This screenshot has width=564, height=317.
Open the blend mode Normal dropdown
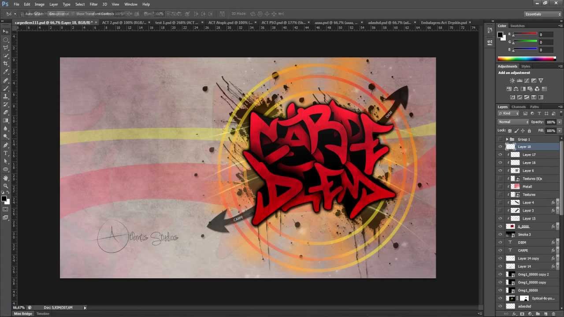tap(513, 122)
